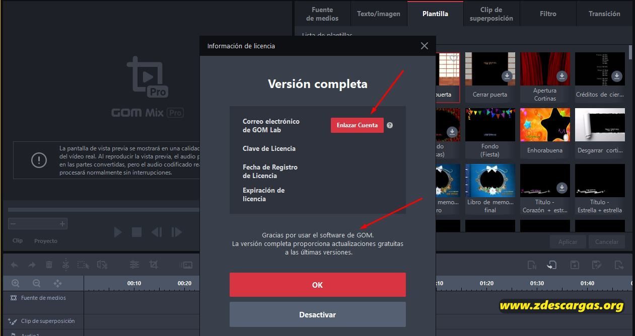This screenshot has width=635, height=336.
Task: Open the Plantilla tab
Action: pos(435,14)
